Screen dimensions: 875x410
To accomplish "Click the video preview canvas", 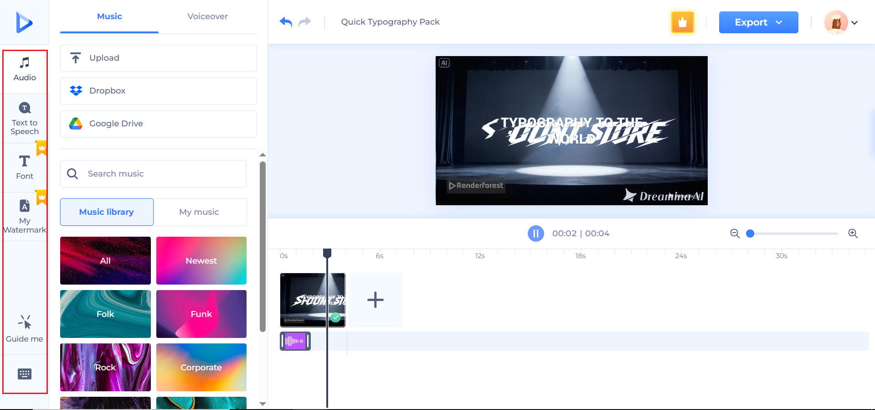I will pos(571,130).
